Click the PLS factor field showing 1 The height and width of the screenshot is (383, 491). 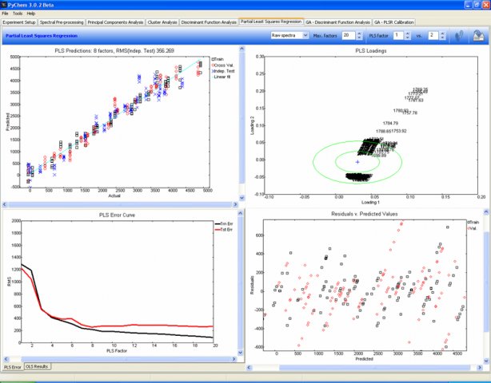coord(398,36)
